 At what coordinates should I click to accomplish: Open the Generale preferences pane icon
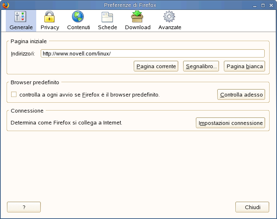coord(21,21)
